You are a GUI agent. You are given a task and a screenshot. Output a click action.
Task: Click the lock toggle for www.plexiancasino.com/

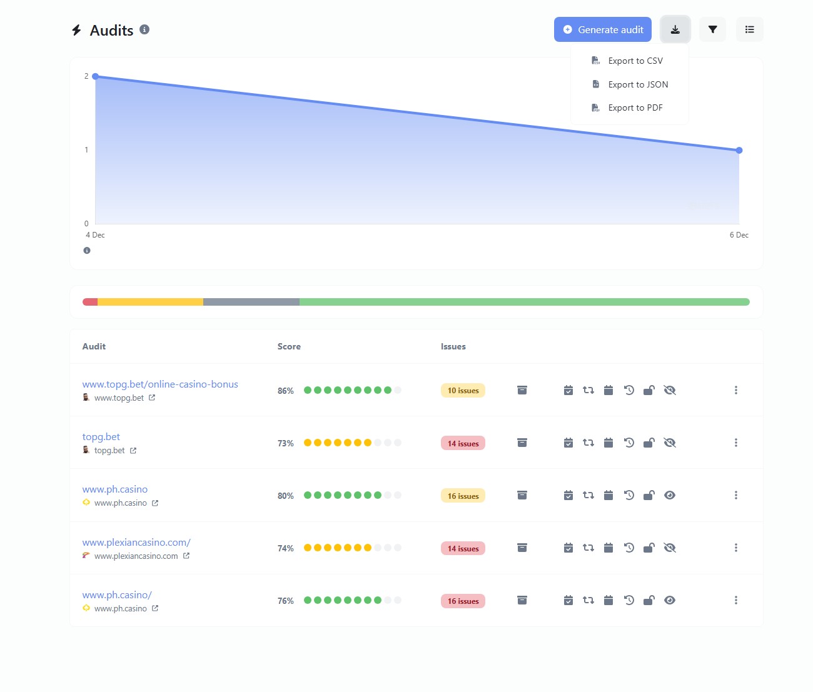649,547
